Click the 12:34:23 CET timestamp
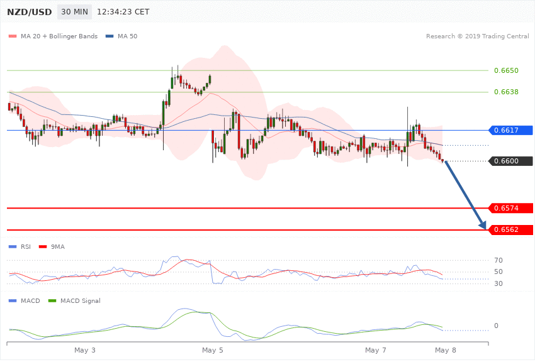This screenshot has width=535, height=362. click(x=123, y=12)
